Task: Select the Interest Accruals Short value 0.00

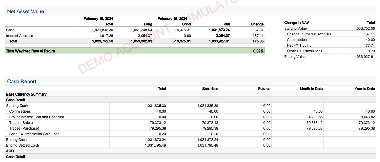Action: 187,36
